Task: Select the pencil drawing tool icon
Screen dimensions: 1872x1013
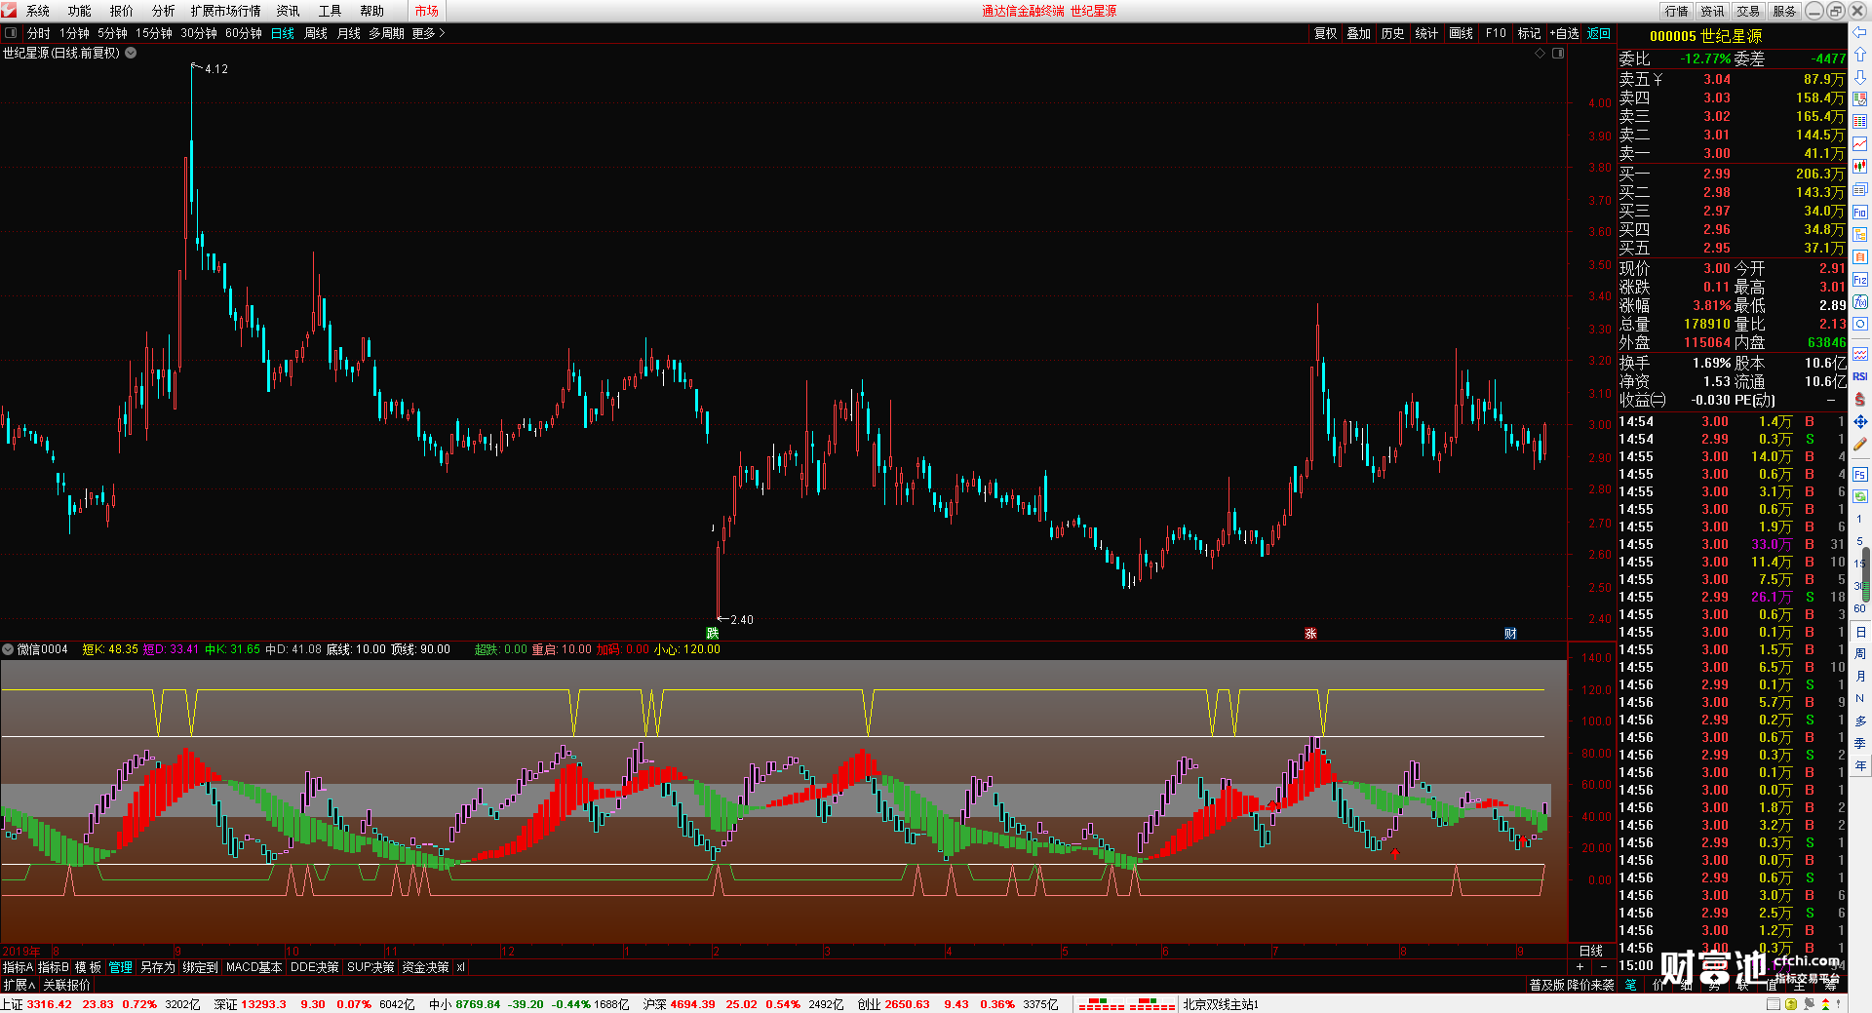Action: pos(1860,444)
